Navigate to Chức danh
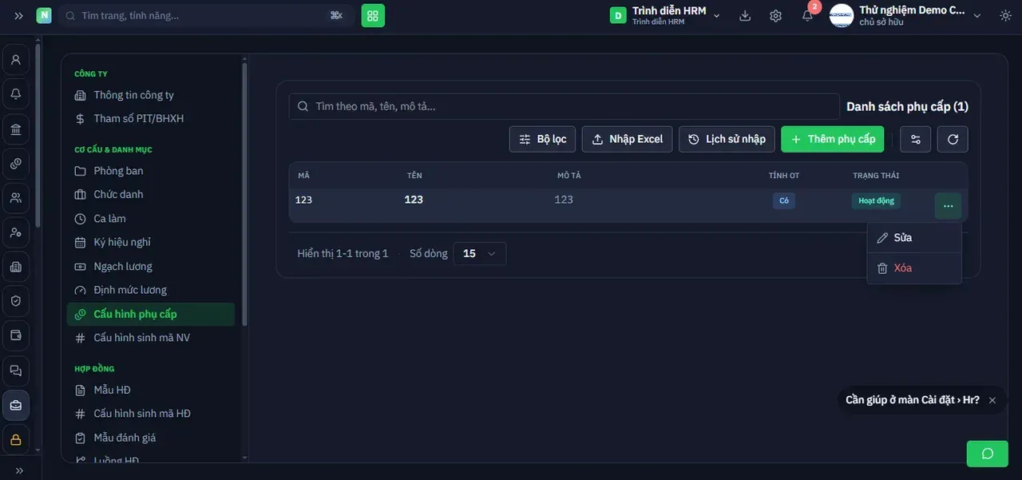This screenshot has width=1022, height=480. pyautogui.click(x=151, y=194)
